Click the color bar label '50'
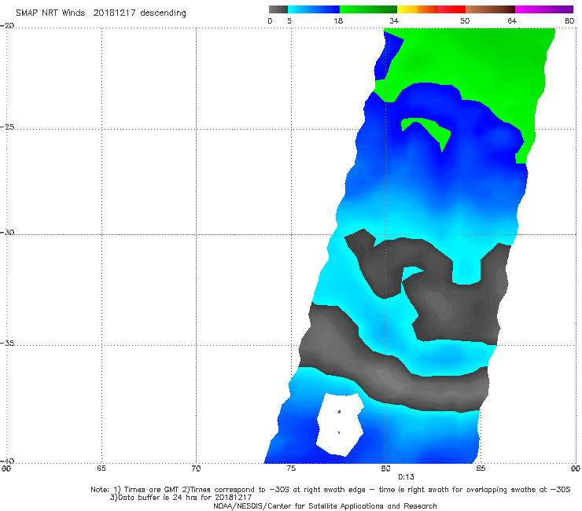The height and width of the screenshot is (511, 582). [x=465, y=20]
